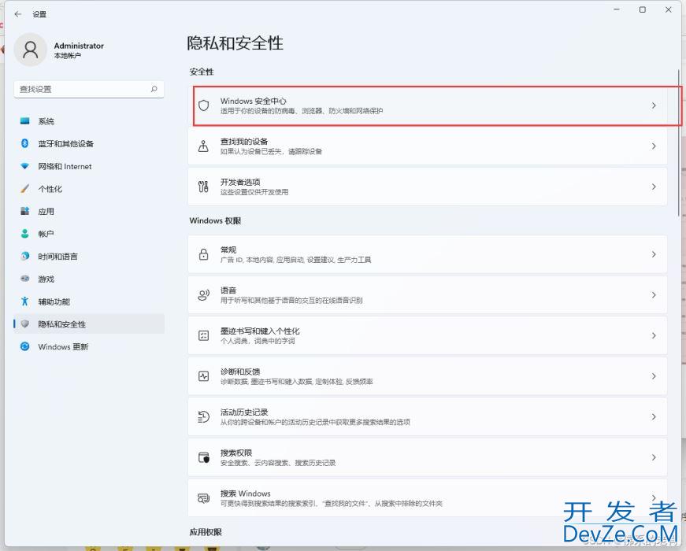The width and height of the screenshot is (686, 551).
Task: Click the 常规 lock icon
Action: coord(203,254)
